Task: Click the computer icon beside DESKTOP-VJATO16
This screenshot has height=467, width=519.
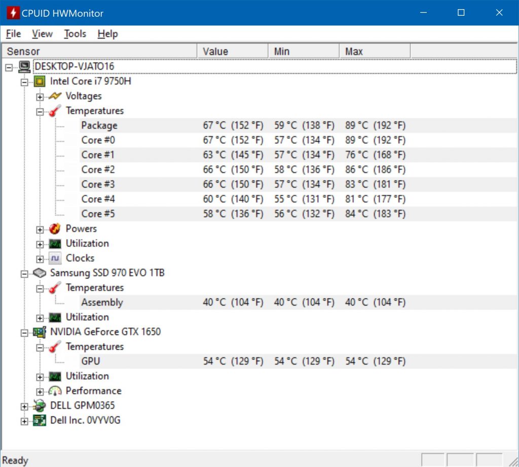Action: point(24,66)
